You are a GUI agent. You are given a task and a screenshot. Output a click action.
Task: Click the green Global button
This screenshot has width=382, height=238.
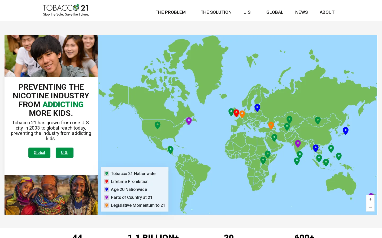pyautogui.click(x=39, y=153)
